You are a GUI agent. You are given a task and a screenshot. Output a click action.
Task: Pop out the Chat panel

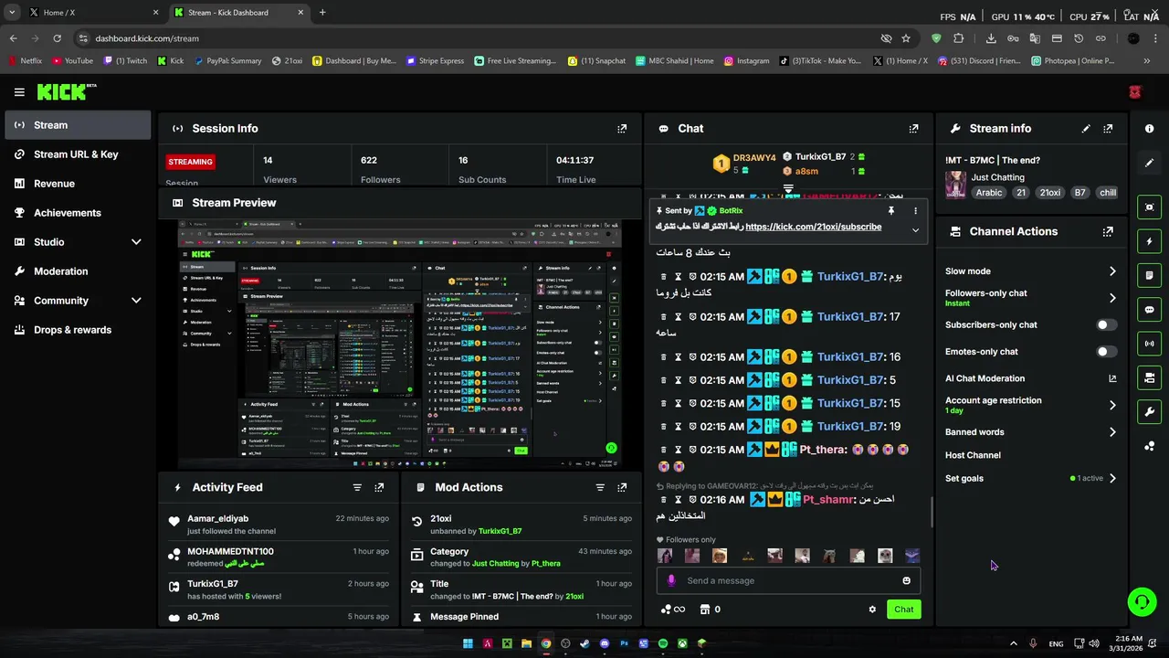(x=913, y=129)
